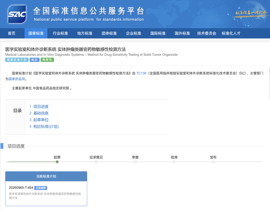Click the 标准信息一网打尽 slogan graphic

point(251,13)
